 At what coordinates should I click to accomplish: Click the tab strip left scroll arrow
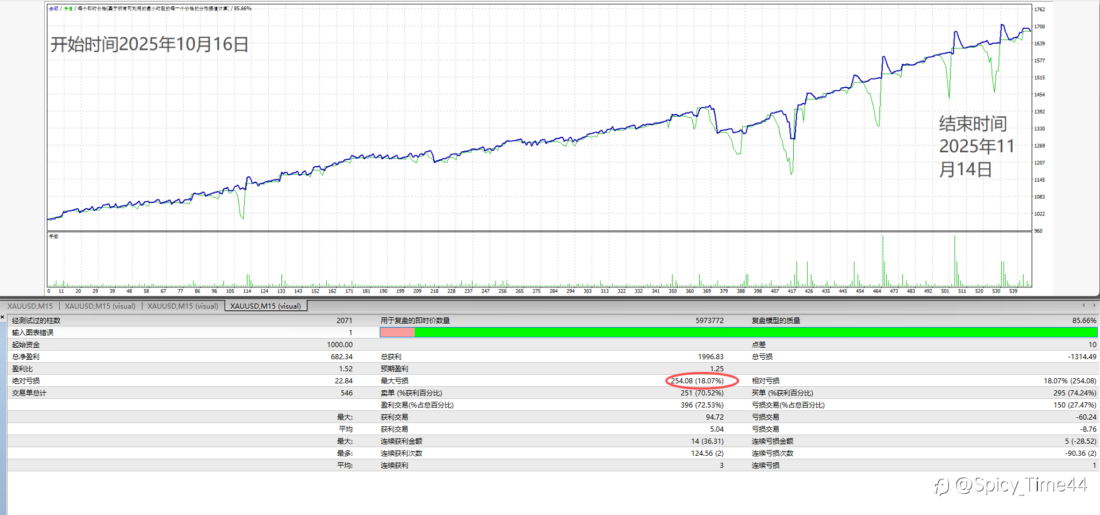1083,305
